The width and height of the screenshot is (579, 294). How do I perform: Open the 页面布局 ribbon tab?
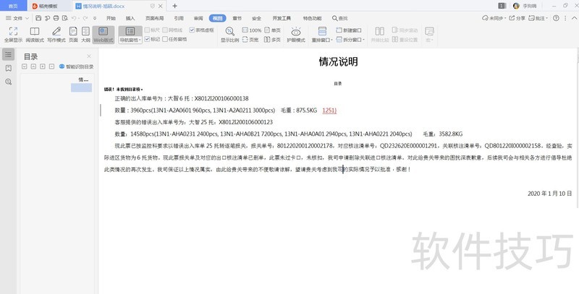[x=154, y=18]
